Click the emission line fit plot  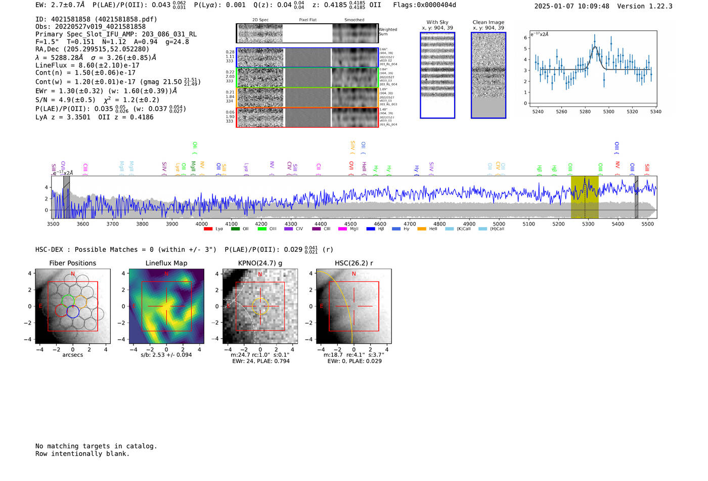point(593,69)
